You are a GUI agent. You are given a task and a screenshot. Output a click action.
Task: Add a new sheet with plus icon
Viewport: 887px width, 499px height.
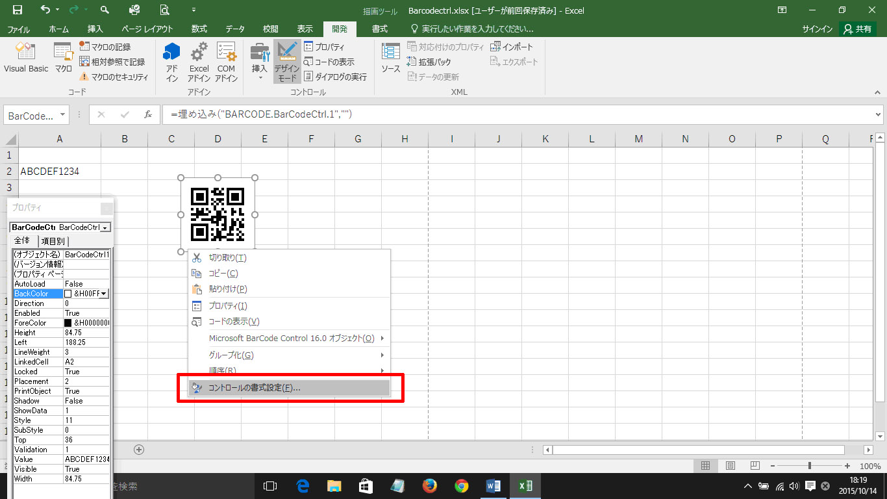(139, 449)
